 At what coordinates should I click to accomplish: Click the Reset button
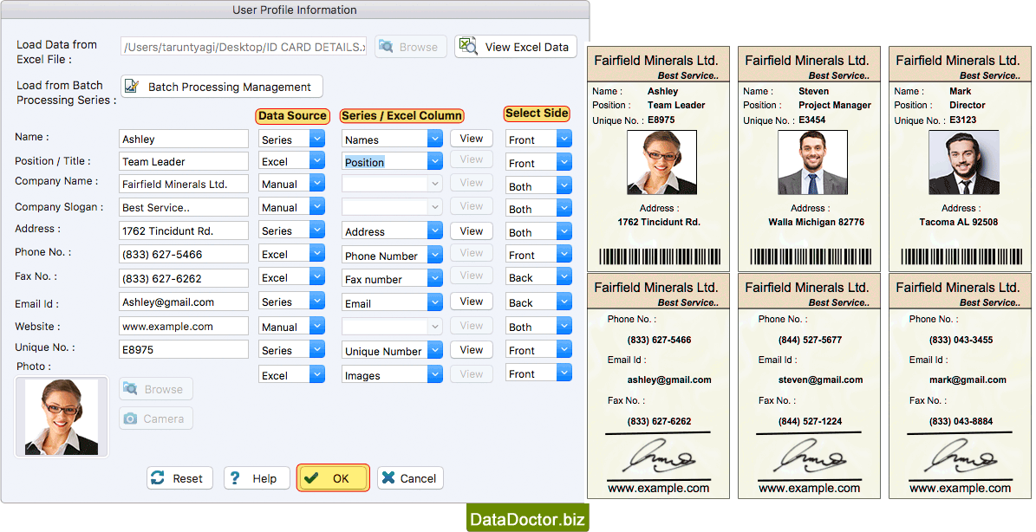179,478
